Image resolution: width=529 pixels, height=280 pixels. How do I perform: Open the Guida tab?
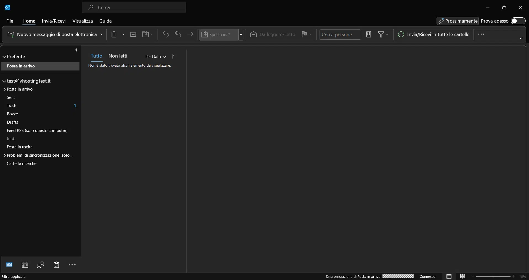coord(105,21)
